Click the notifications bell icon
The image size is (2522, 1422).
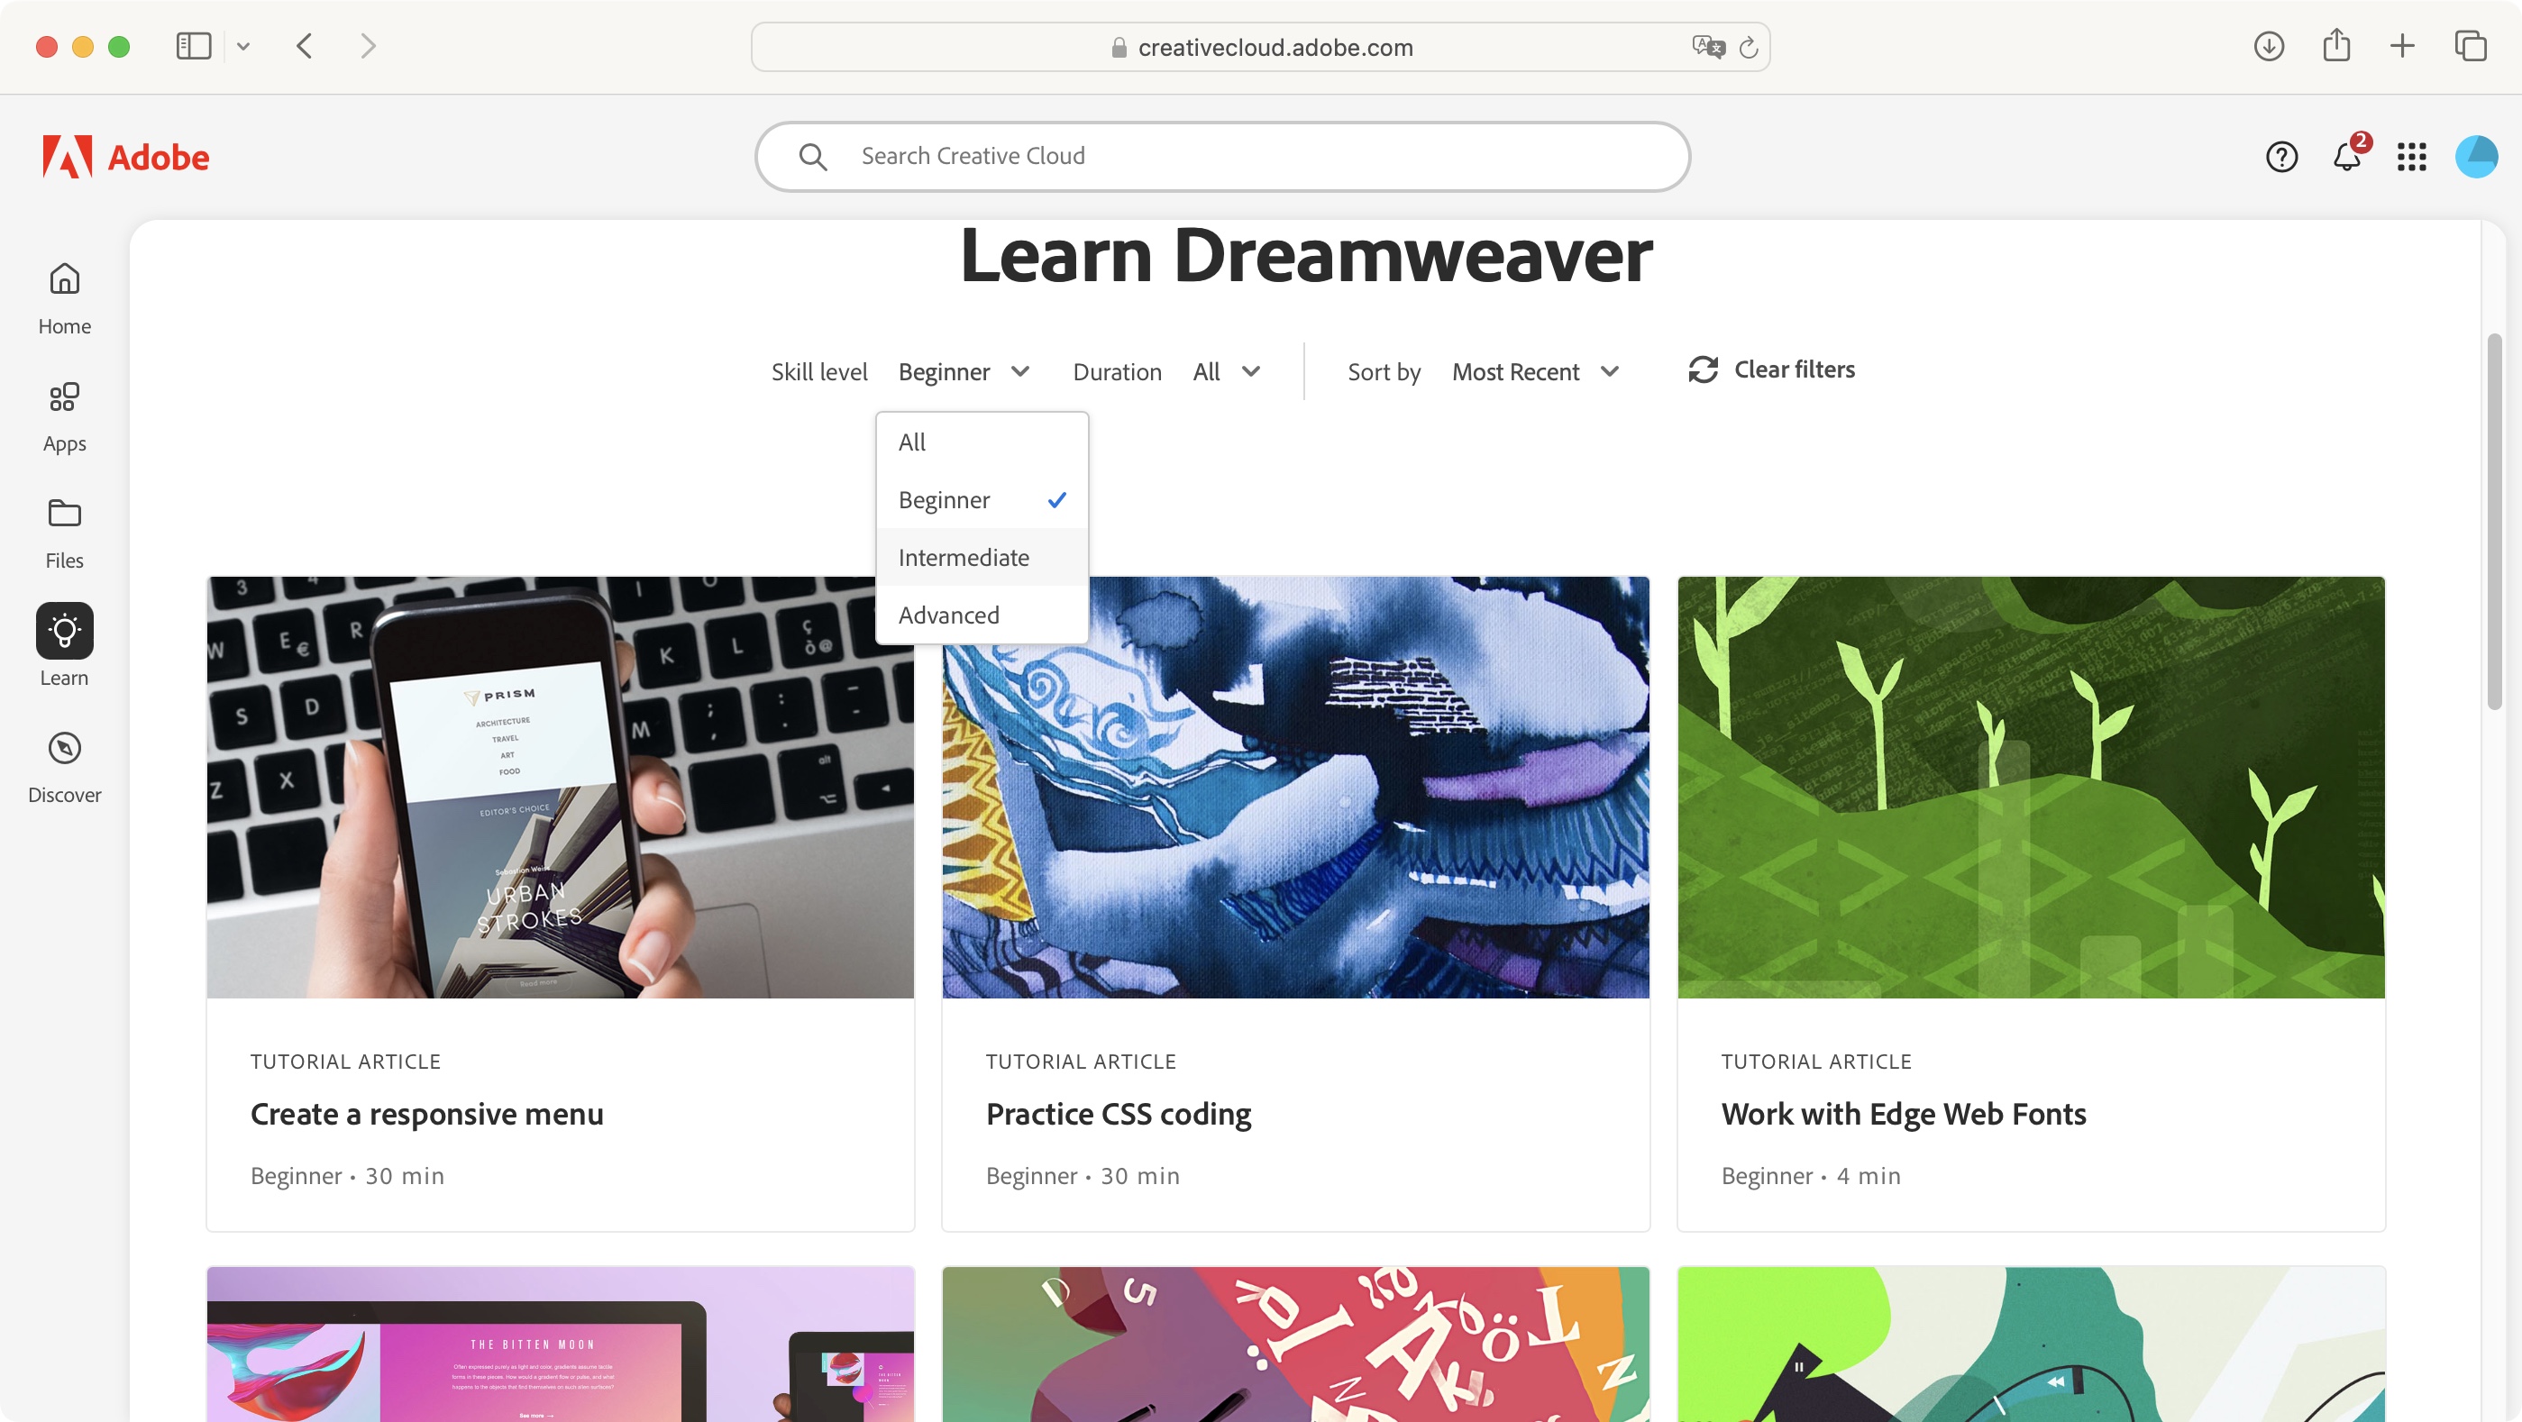pos(2347,158)
